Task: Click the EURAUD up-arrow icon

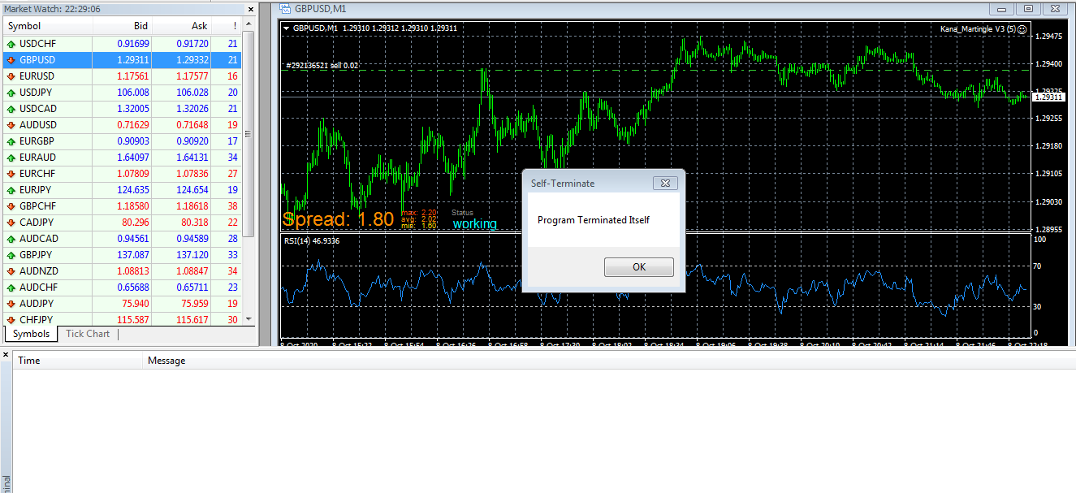Action: pyautogui.click(x=11, y=158)
